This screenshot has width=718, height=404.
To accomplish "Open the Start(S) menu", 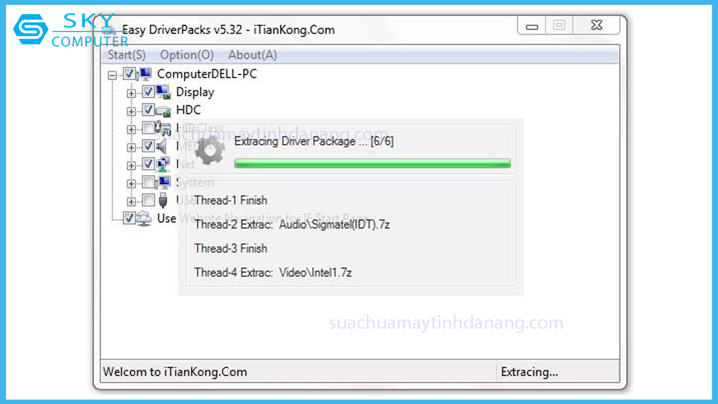I will click(x=127, y=55).
